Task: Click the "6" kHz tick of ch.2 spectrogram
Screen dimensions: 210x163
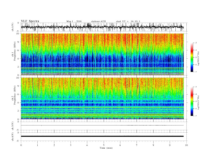Action: [19, 94]
